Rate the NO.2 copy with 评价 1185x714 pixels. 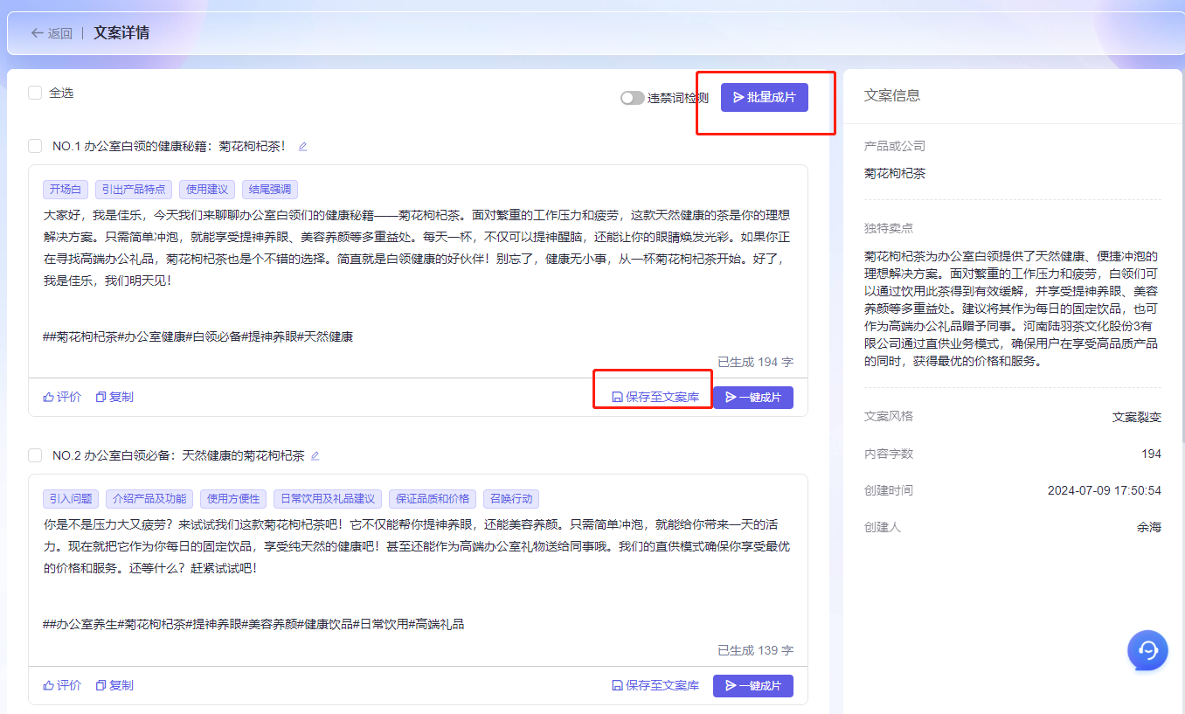click(x=62, y=685)
